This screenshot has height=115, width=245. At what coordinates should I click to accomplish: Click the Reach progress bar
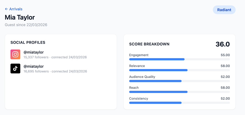click(x=179, y=92)
